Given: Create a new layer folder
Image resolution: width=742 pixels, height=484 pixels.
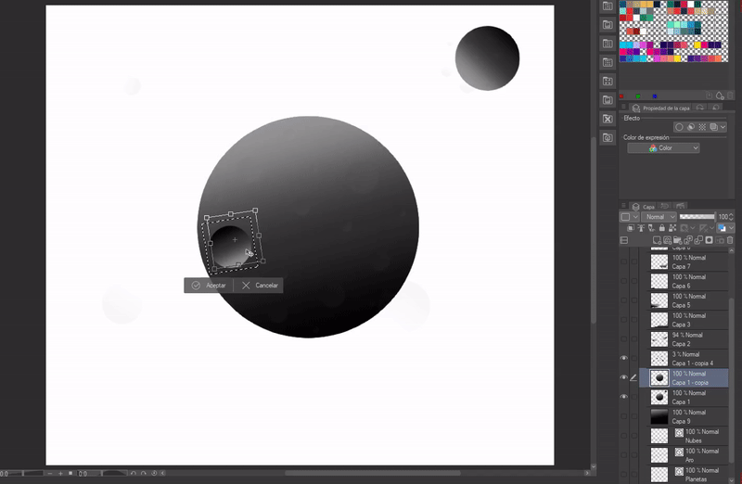Looking at the screenshot, I should tap(678, 240).
